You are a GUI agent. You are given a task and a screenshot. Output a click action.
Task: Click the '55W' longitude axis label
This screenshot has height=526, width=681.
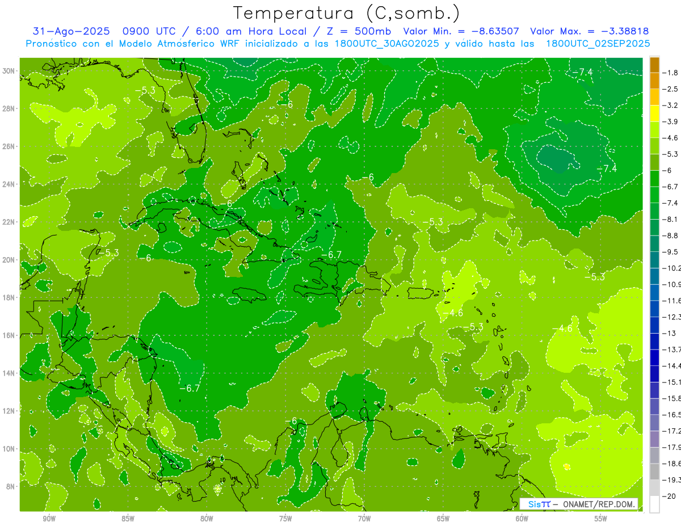601,519
